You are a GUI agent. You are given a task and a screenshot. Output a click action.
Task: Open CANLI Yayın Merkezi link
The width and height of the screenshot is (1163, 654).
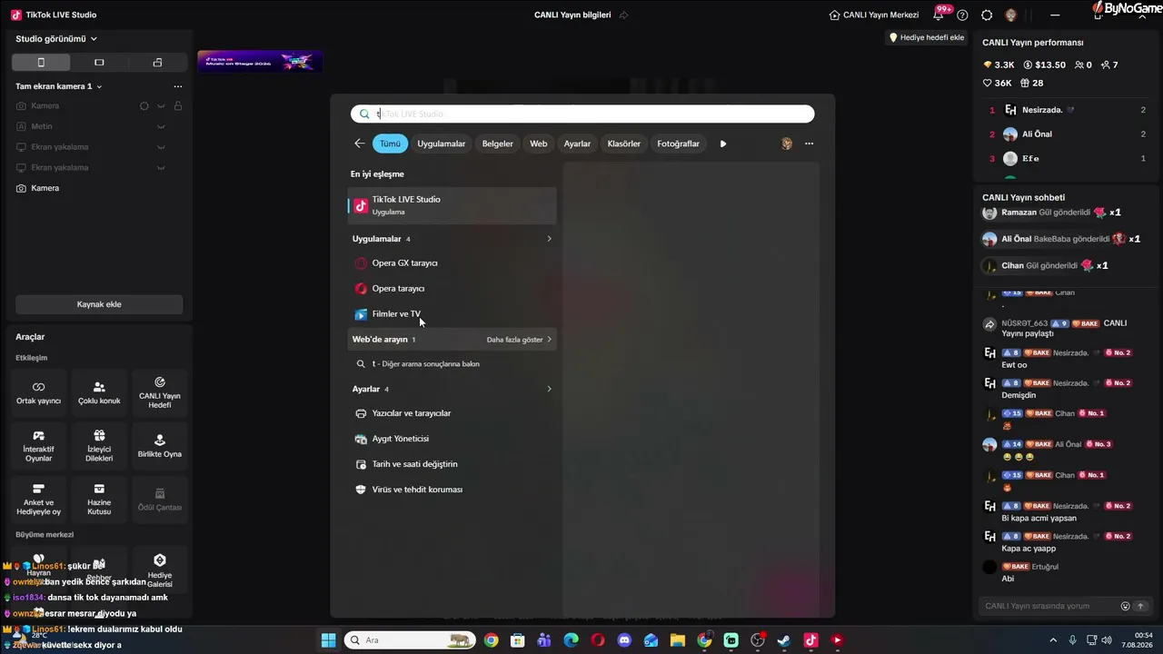874,15
